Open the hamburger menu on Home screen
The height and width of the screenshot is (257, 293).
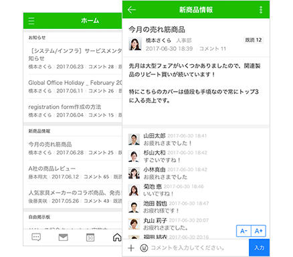coord(31,21)
